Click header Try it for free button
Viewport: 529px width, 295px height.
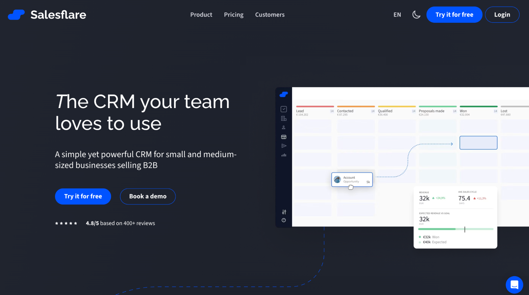(454, 15)
